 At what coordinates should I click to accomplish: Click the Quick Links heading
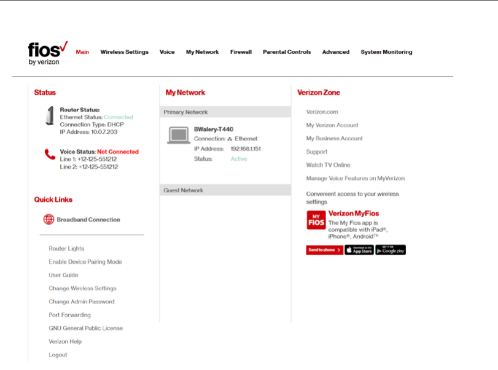[x=53, y=199]
